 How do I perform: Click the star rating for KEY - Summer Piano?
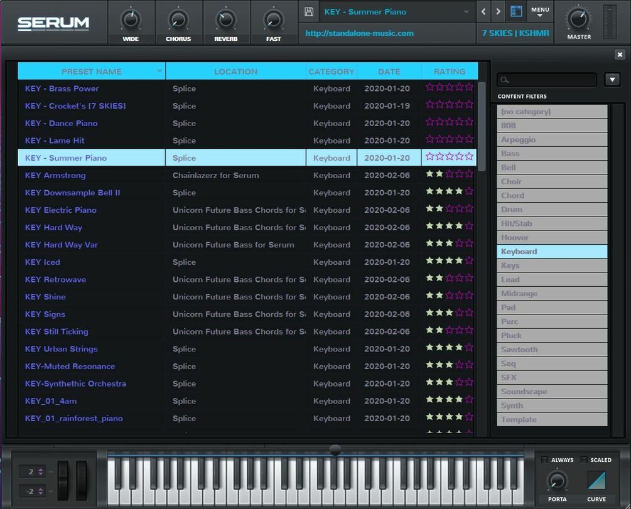tap(449, 156)
